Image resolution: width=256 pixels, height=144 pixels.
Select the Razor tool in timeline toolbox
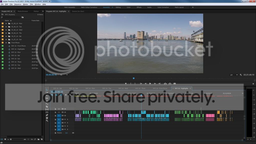click(47, 107)
